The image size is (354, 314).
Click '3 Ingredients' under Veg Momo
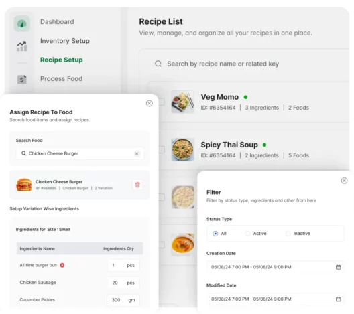click(262, 108)
